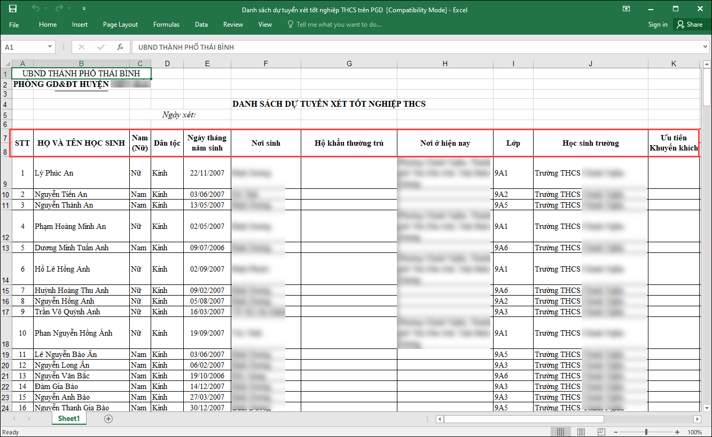The image size is (712, 437).
Task: Open the Formulas ribbon tab
Action: tap(166, 25)
